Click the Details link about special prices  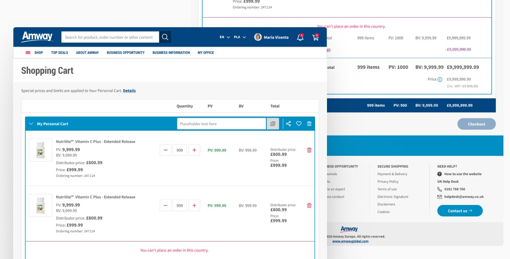pos(129,91)
